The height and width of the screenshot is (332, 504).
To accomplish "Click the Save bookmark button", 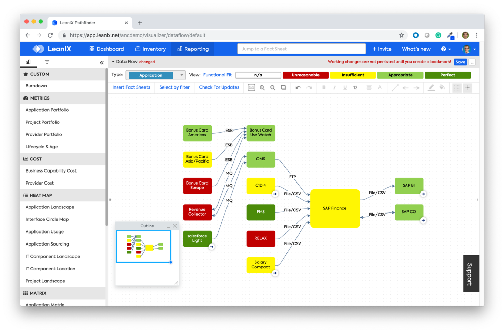I will click(460, 62).
